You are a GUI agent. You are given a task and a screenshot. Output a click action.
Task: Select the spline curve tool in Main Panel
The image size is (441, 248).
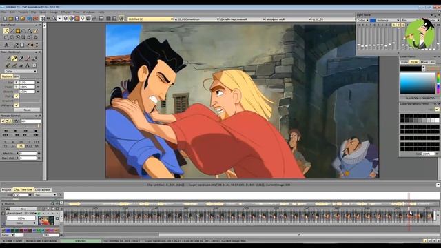(x=30, y=31)
